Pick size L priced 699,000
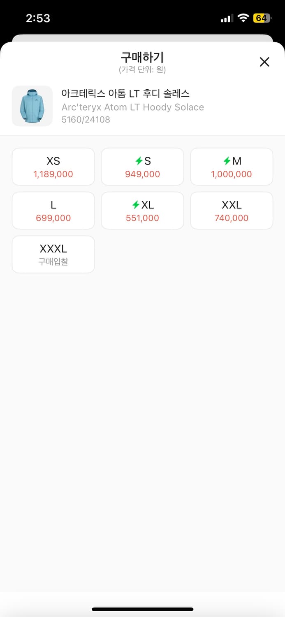Viewport: 285px width, 617px height. pos(53,211)
